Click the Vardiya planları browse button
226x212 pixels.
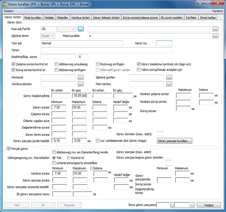tap(81, 84)
